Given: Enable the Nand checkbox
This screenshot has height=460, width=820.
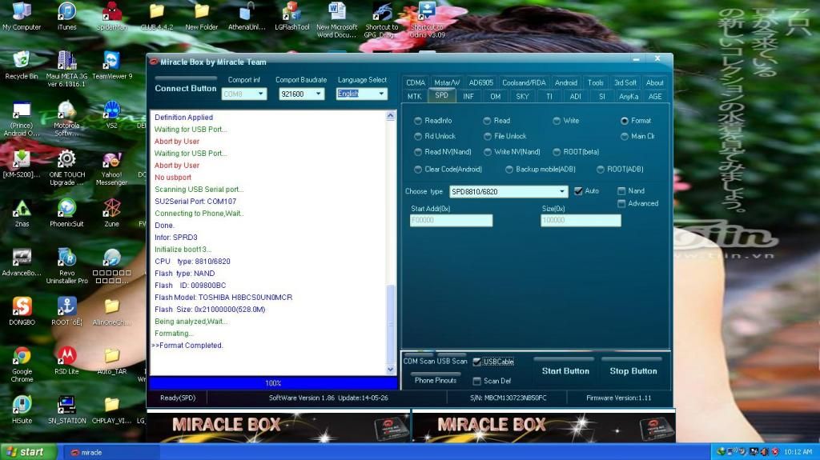Looking at the screenshot, I should [621, 190].
